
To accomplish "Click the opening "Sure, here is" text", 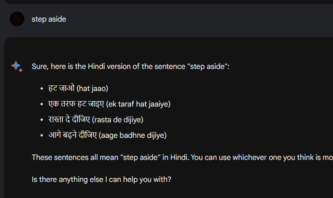I will pyautogui.click(x=53, y=66).
